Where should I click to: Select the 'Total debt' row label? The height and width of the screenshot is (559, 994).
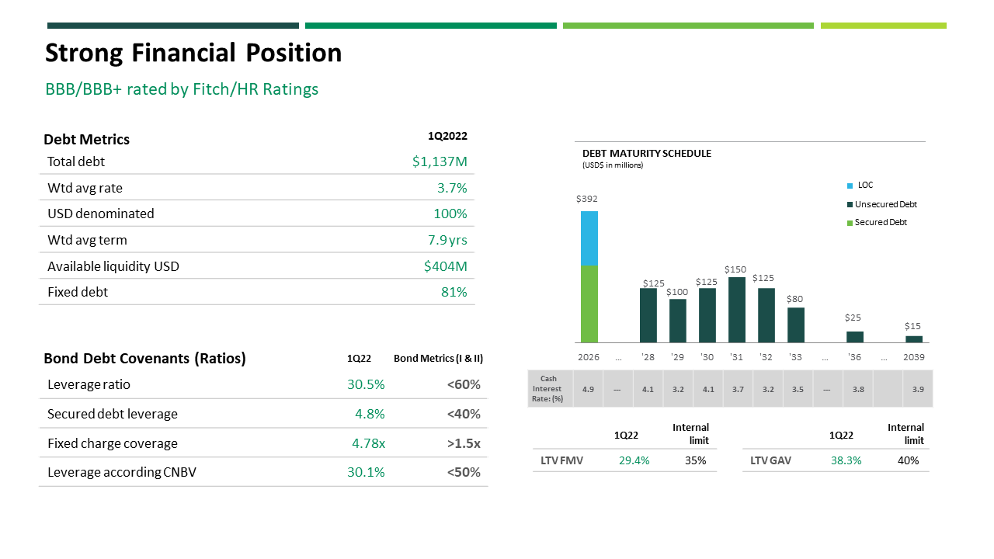pos(76,161)
